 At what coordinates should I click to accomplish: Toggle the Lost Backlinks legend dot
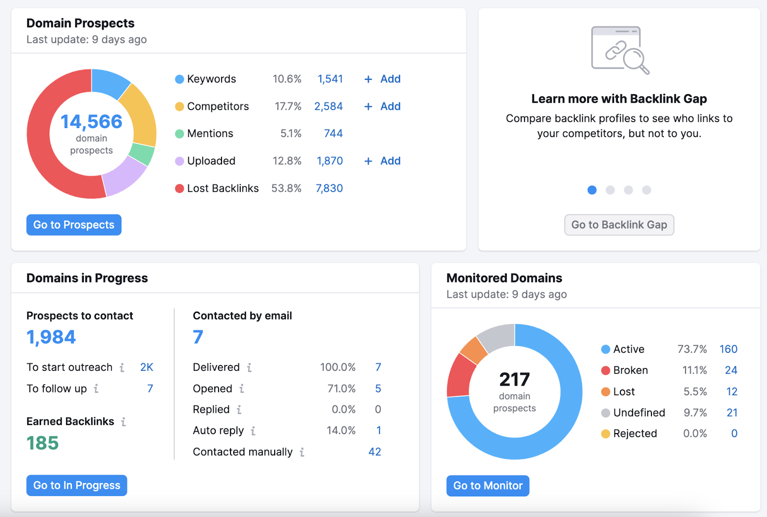pyautogui.click(x=179, y=188)
